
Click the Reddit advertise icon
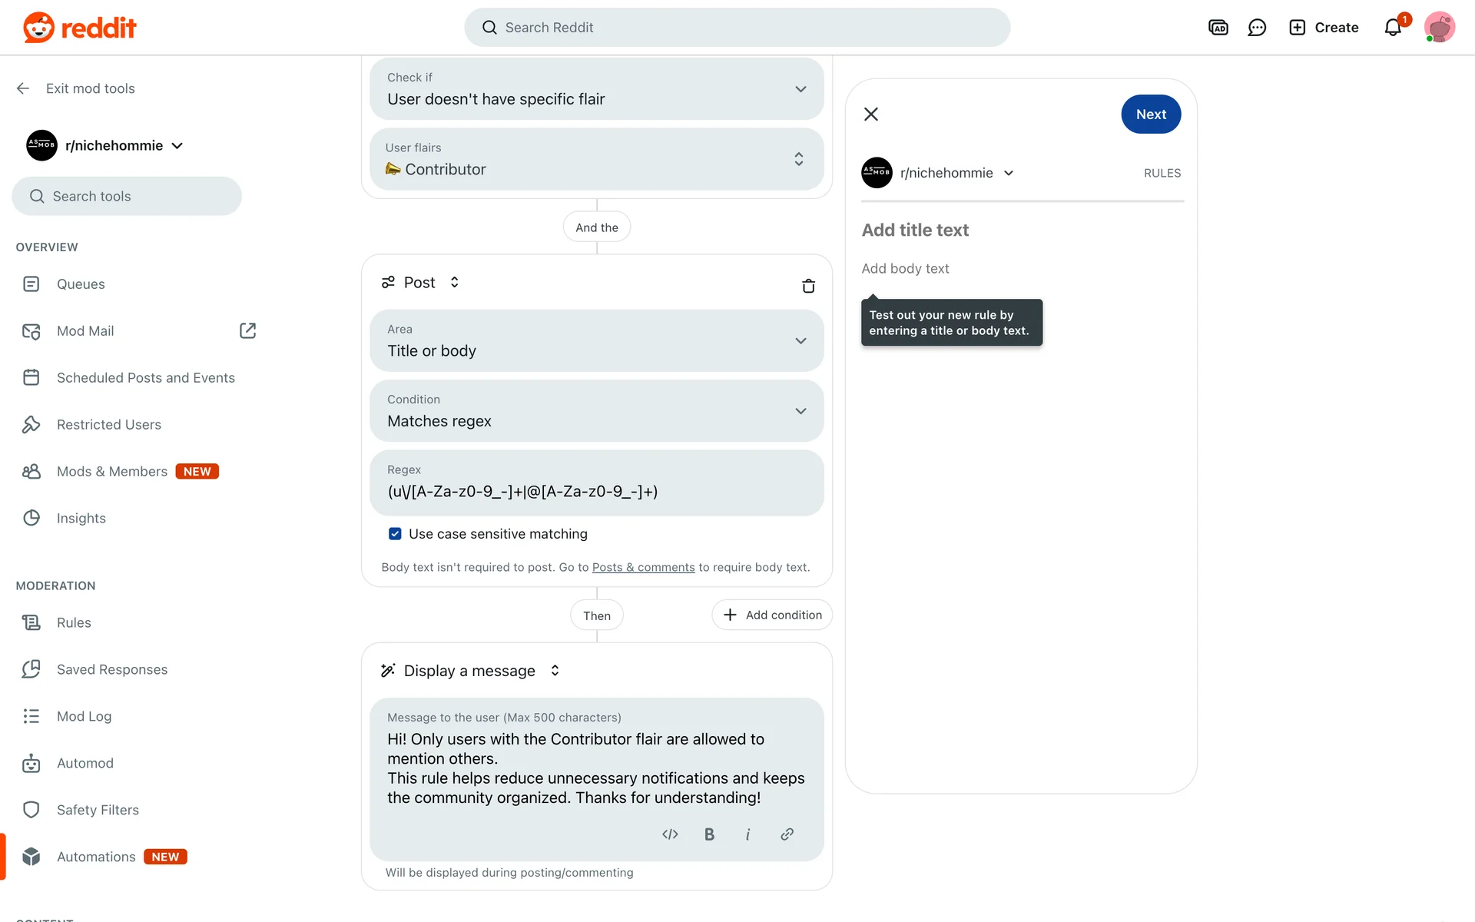1218,28
